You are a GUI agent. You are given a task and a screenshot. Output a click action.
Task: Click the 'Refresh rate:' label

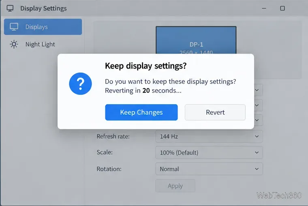click(113, 136)
